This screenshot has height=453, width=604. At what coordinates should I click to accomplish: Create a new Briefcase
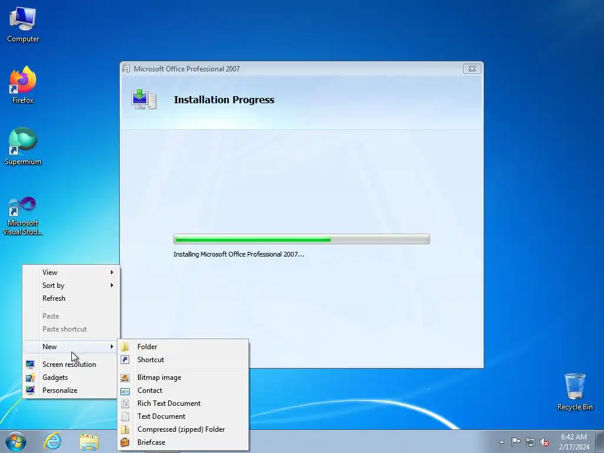(x=183, y=442)
